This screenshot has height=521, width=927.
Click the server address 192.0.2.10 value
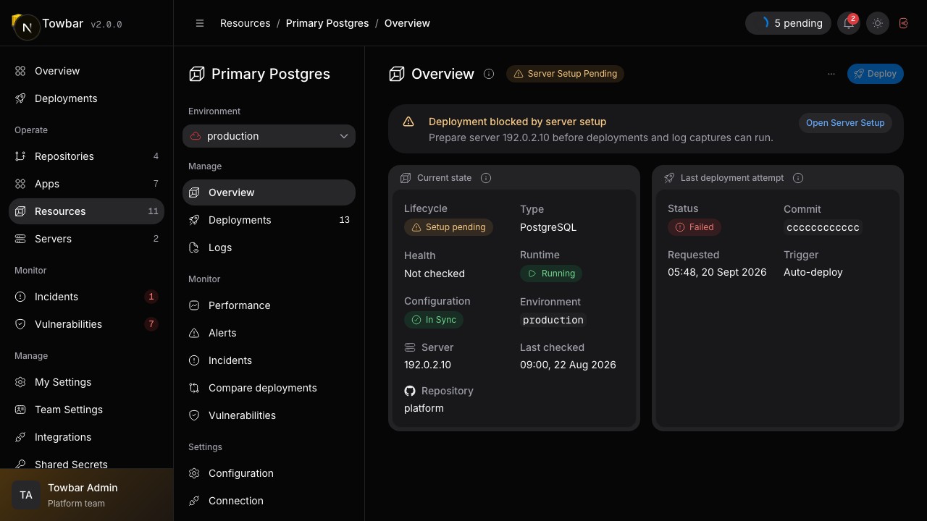pyautogui.click(x=427, y=365)
